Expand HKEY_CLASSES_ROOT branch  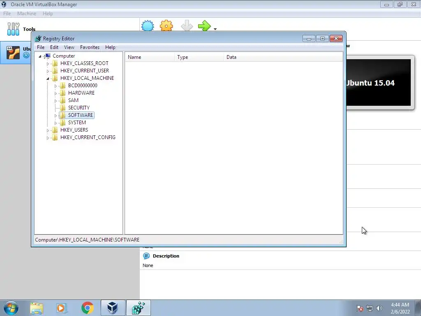pos(48,64)
